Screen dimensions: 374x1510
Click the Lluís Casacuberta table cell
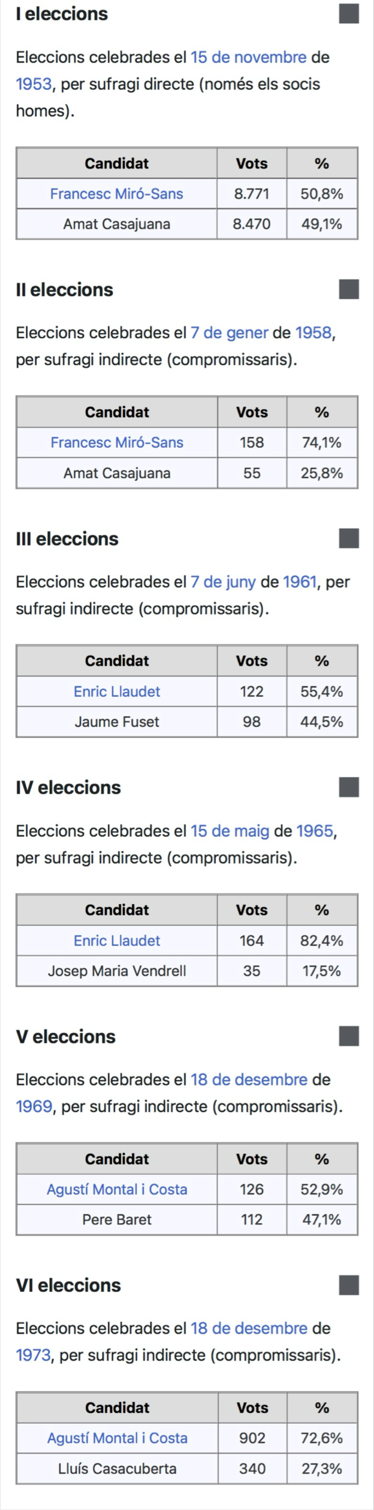(117, 1468)
